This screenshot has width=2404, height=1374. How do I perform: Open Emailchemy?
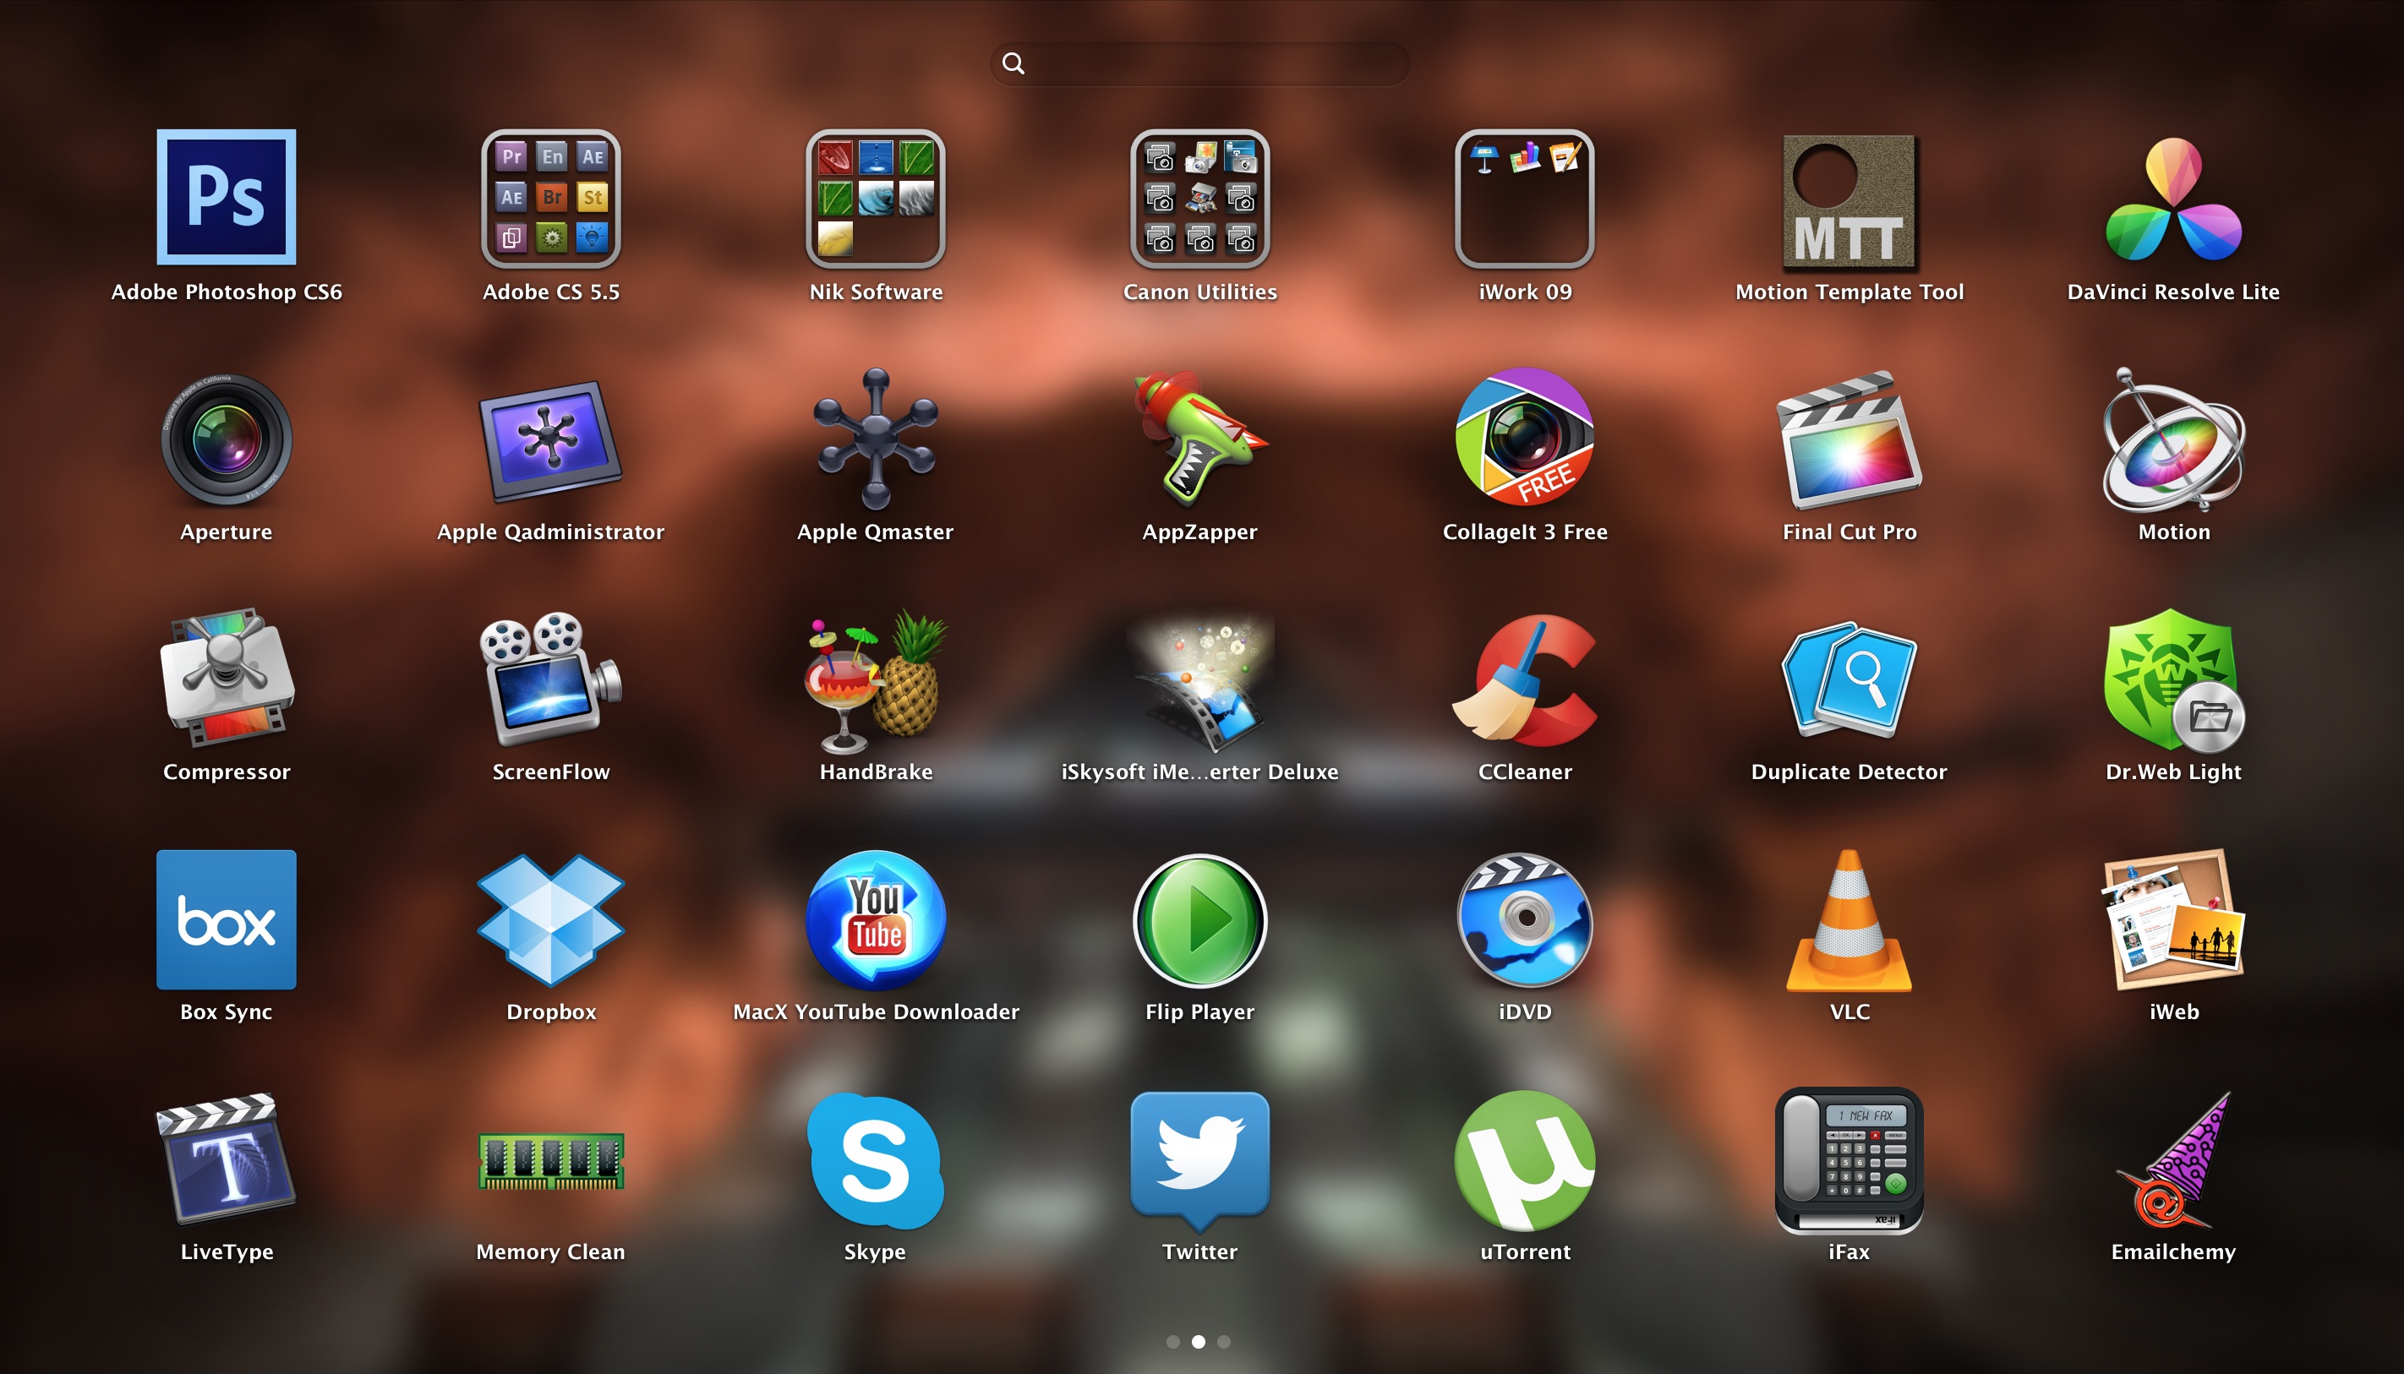click(x=2174, y=1161)
